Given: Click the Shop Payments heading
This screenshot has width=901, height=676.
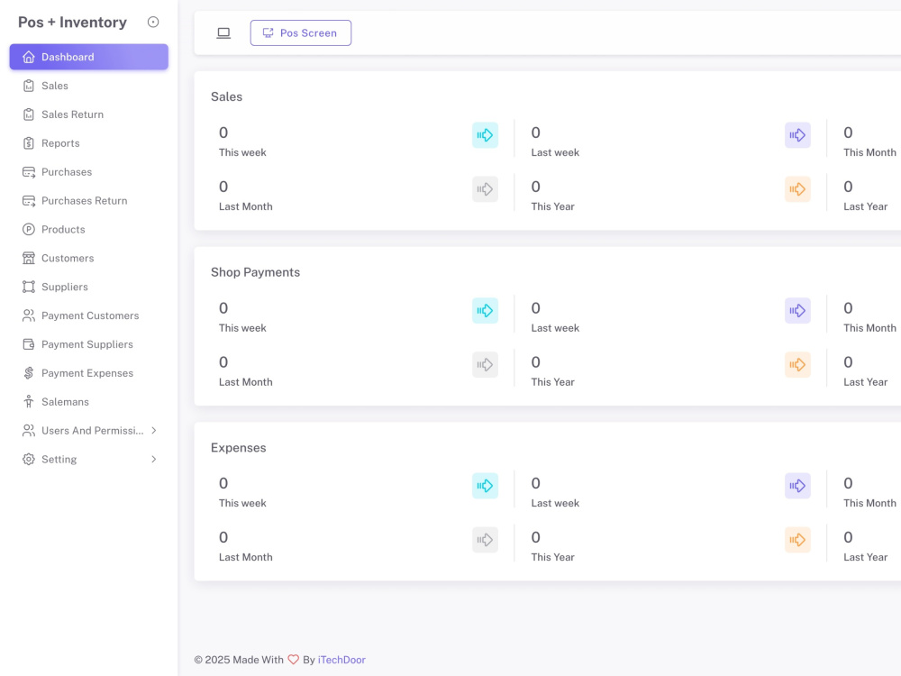Looking at the screenshot, I should tap(255, 272).
